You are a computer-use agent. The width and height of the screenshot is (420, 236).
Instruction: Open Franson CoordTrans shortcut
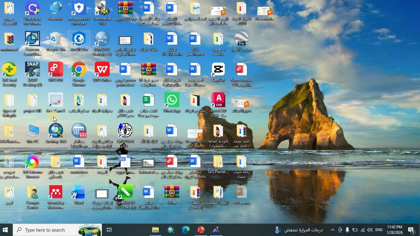(x=32, y=44)
